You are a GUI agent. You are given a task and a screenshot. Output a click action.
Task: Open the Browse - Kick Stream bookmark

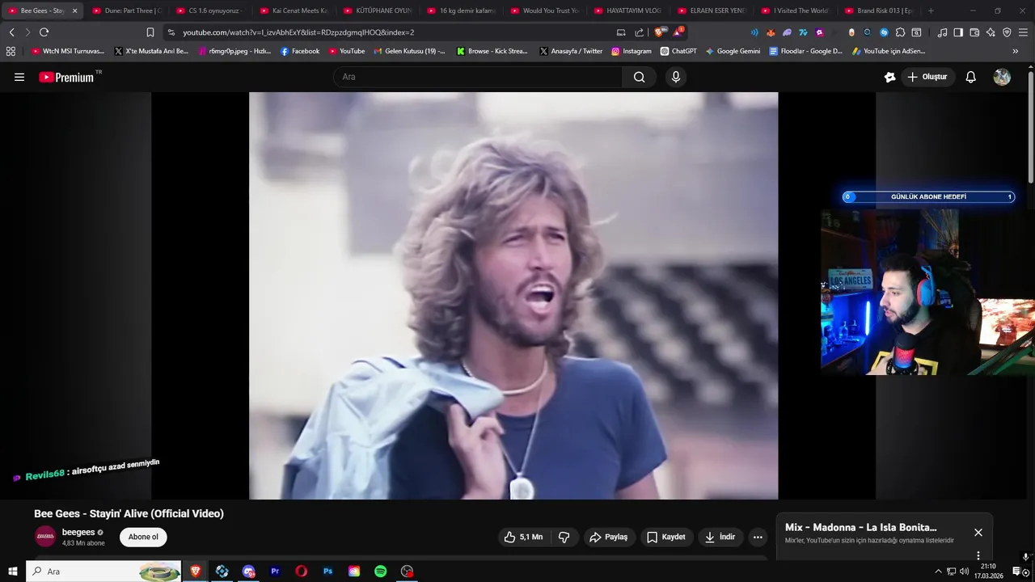[x=492, y=51]
